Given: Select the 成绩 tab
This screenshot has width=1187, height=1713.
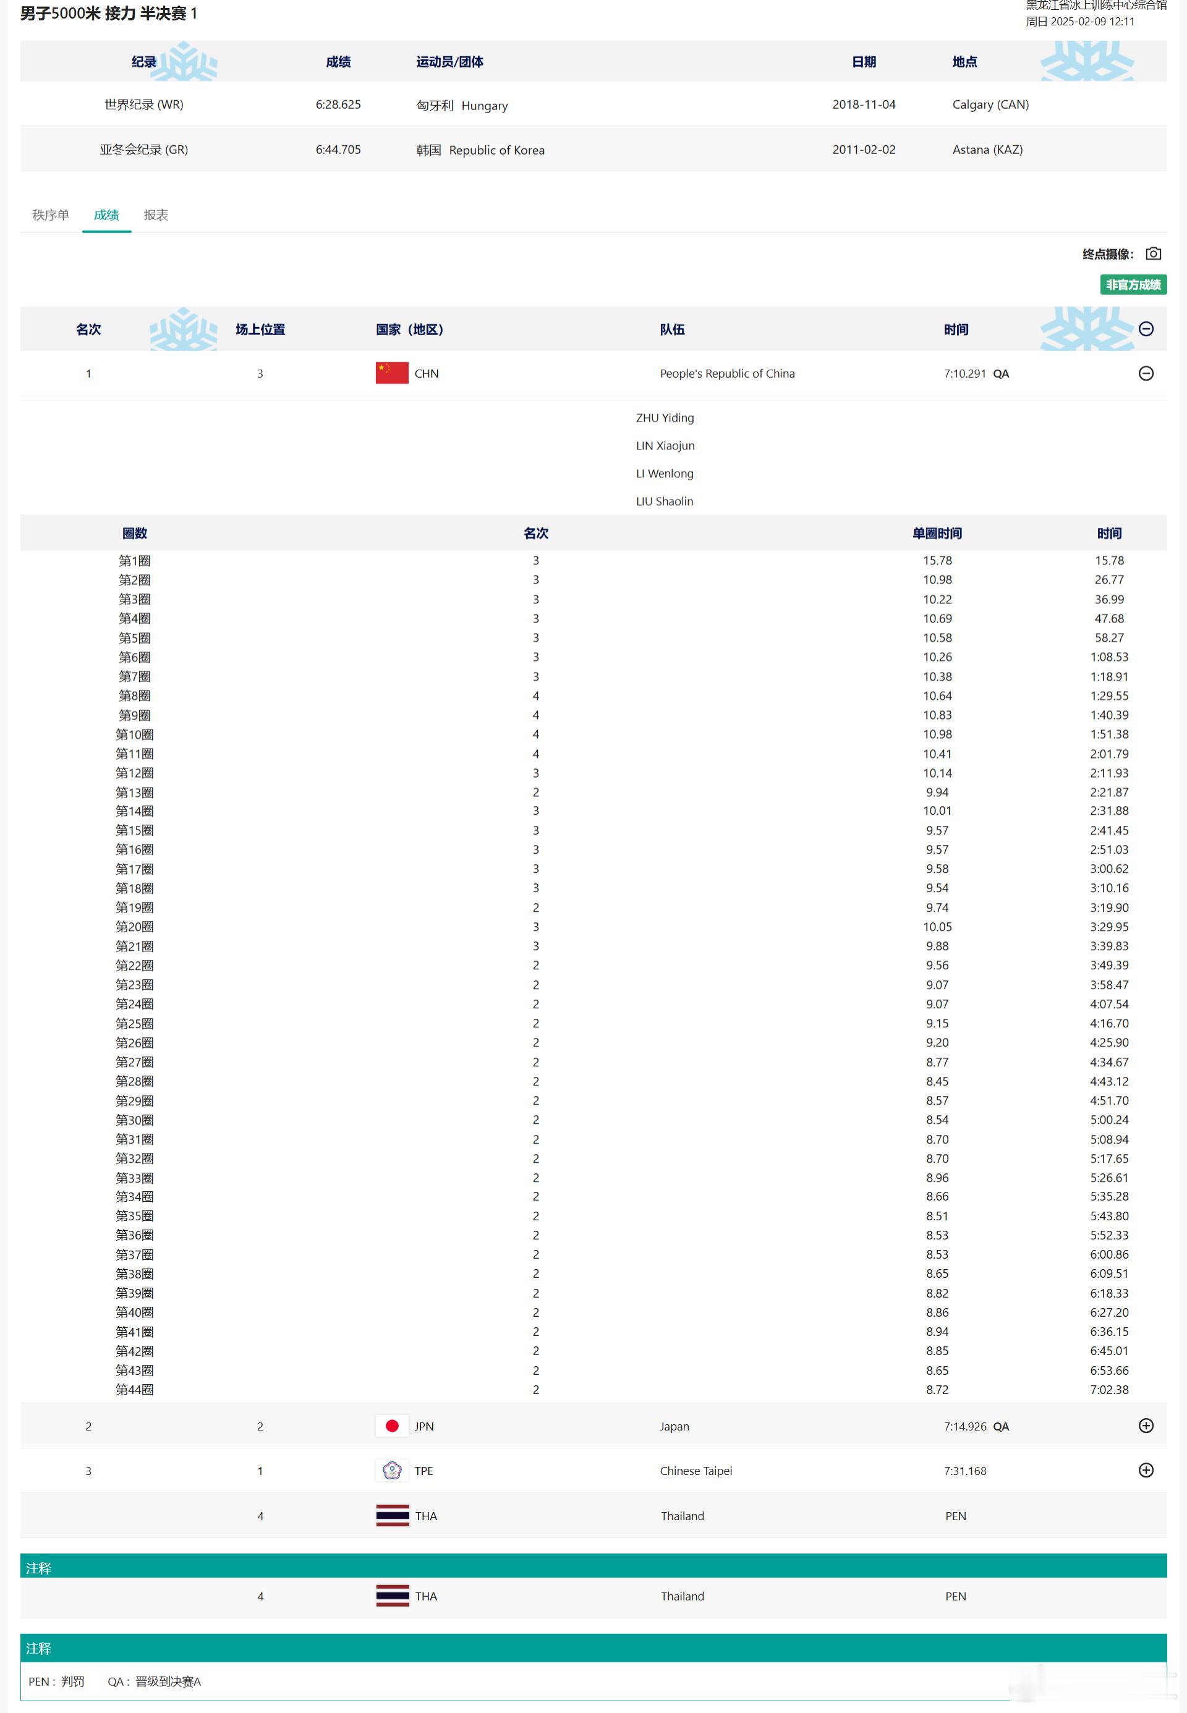Looking at the screenshot, I should pos(106,215).
